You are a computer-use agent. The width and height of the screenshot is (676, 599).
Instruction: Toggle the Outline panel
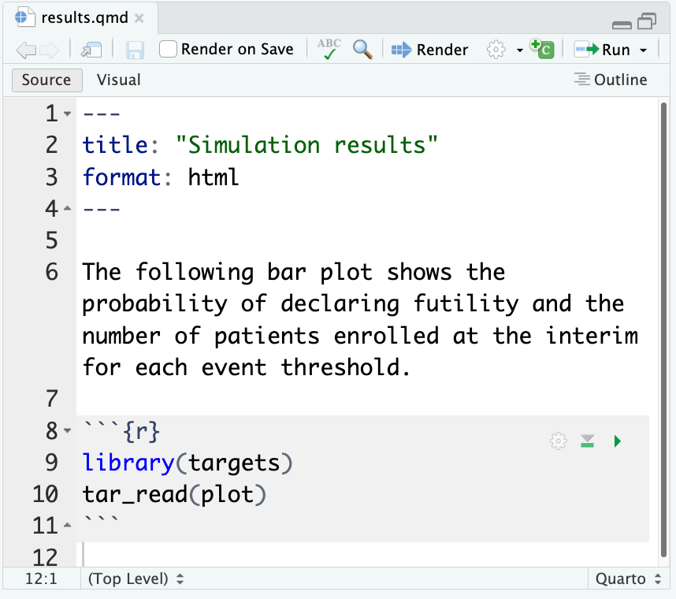coord(611,80)
